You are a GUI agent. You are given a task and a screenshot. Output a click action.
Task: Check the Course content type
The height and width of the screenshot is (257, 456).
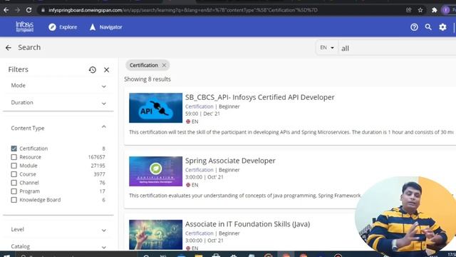14,174
